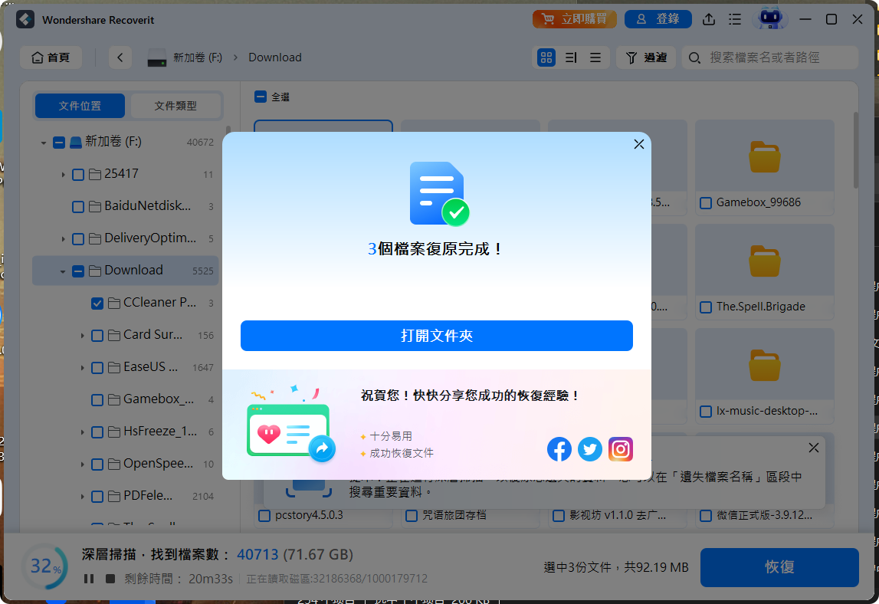Toggle checkbox for 新加卷 (F:) drive
This screenshot has height=604, width=879.
(x=59, y=143)
